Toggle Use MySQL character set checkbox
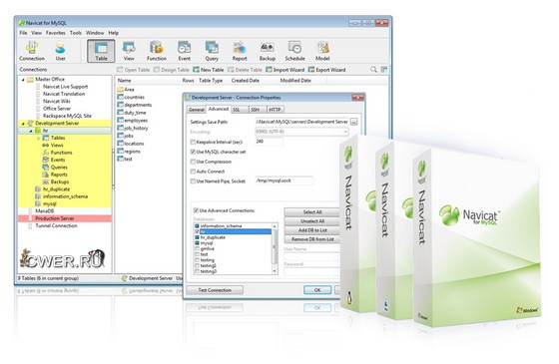This screenshot has width=559, height=364. 193,152
